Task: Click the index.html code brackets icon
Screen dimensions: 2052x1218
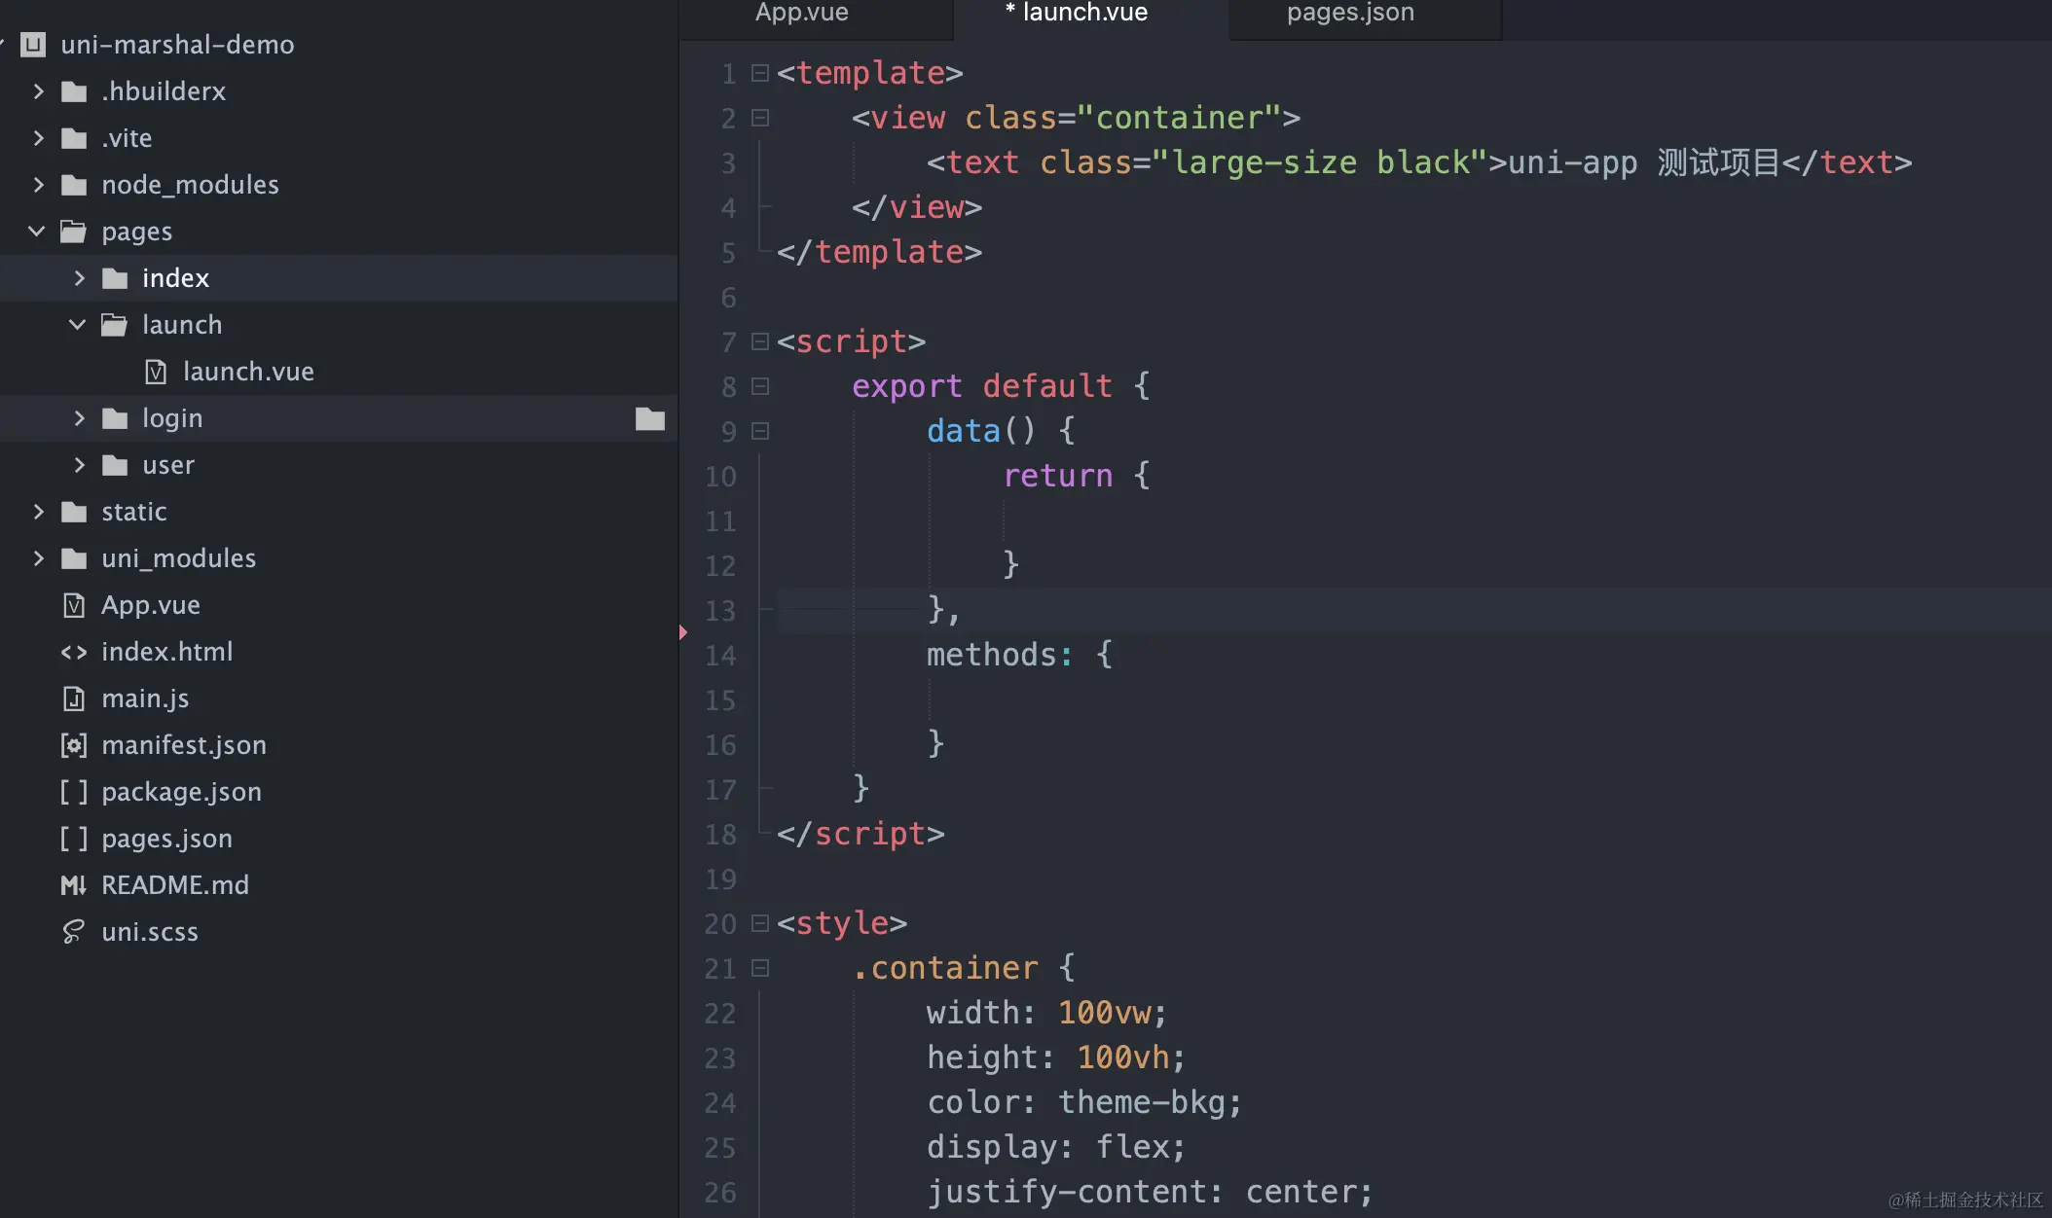Action: click(x=74, y=652)
